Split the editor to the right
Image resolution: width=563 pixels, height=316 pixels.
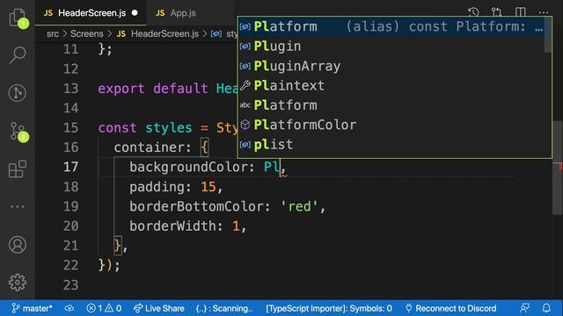click(520, 12)
